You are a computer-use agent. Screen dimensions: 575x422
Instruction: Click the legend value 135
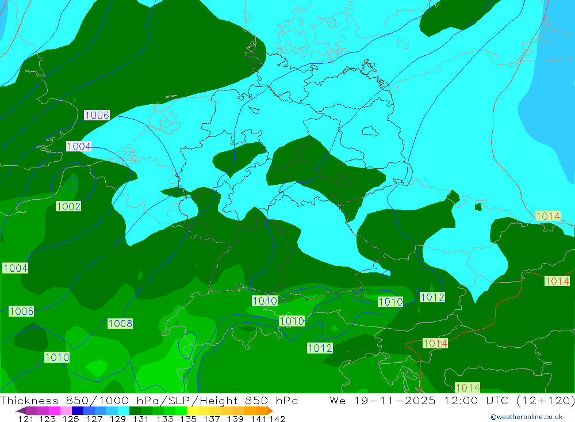[x=188, y=419]
